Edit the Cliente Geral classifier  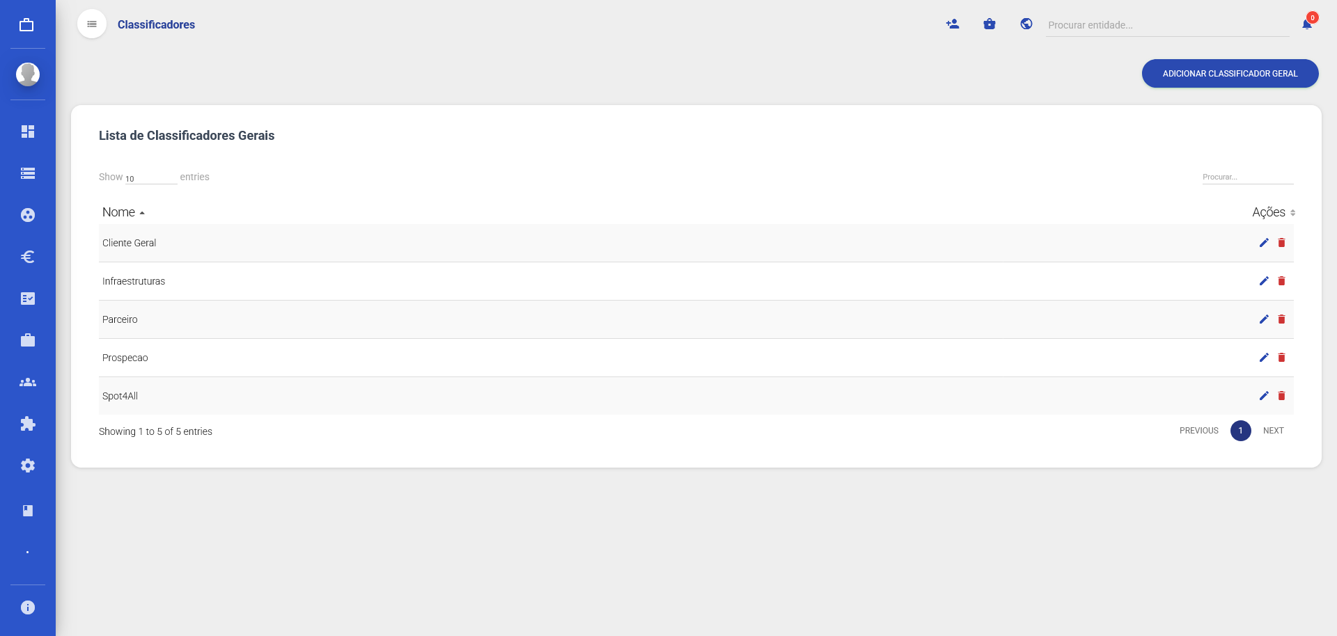coord(1264,243)
